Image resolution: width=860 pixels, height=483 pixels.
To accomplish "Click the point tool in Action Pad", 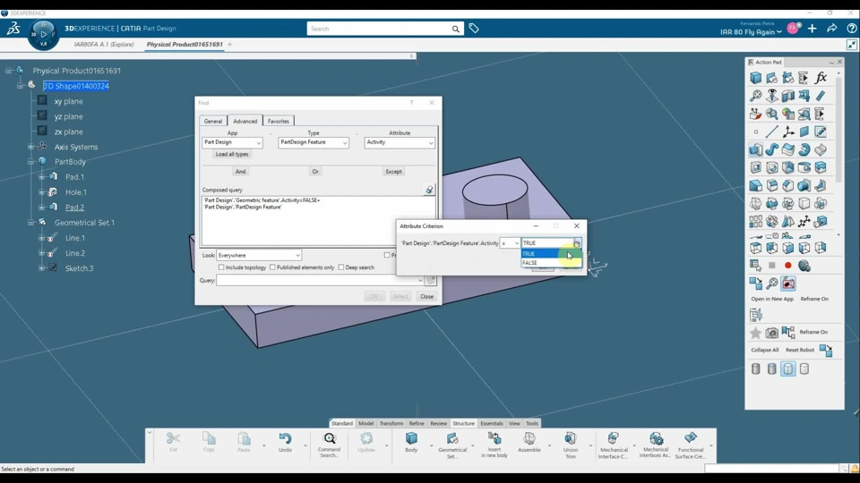I will 756,131.
